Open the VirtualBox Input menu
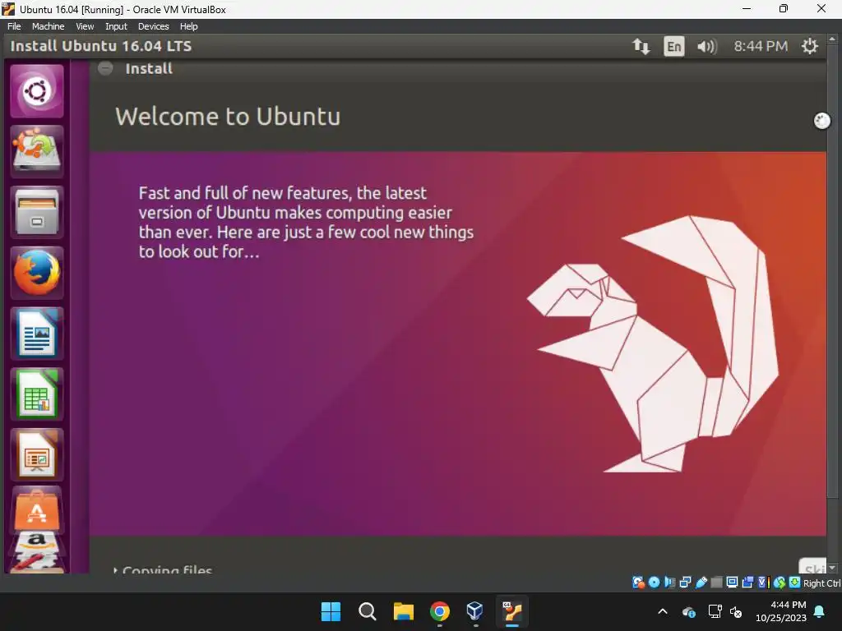The image size is (842, 631). (x=116, y=26)
